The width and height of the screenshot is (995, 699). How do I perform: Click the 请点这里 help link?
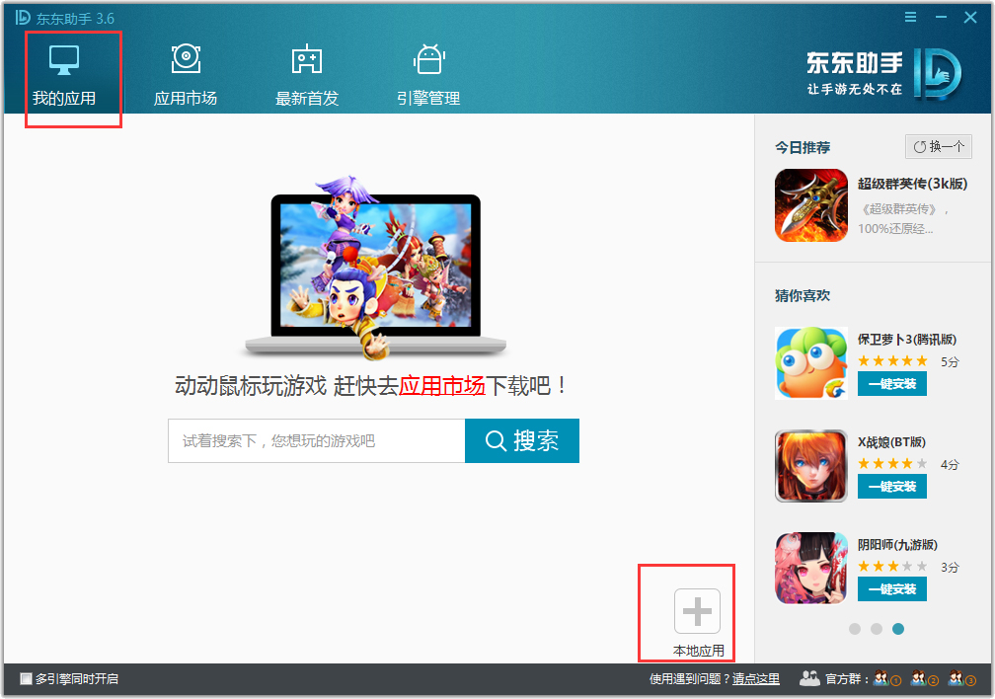click(756, 678)
